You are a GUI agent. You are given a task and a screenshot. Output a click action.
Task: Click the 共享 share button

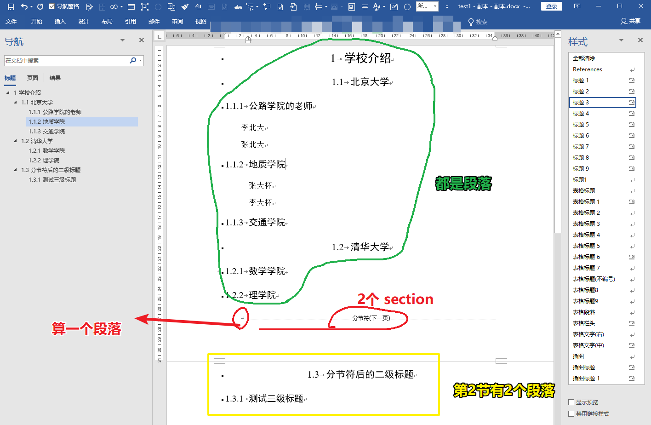click(630, 21)
